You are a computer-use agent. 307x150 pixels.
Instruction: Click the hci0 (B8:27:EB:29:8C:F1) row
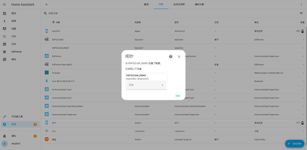pos(174,81)
